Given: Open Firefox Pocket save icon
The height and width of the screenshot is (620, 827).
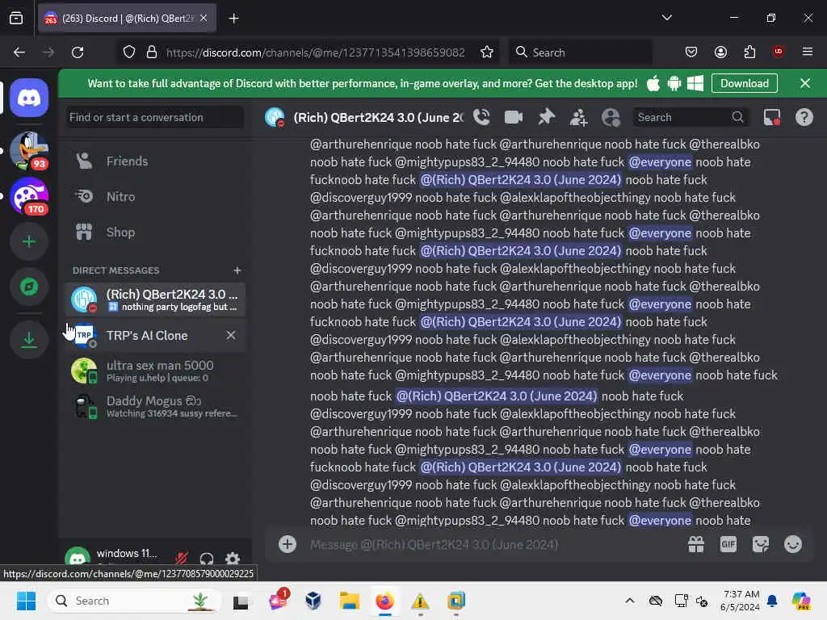Looking at the screenshot, I should click(x=691, y=52).
